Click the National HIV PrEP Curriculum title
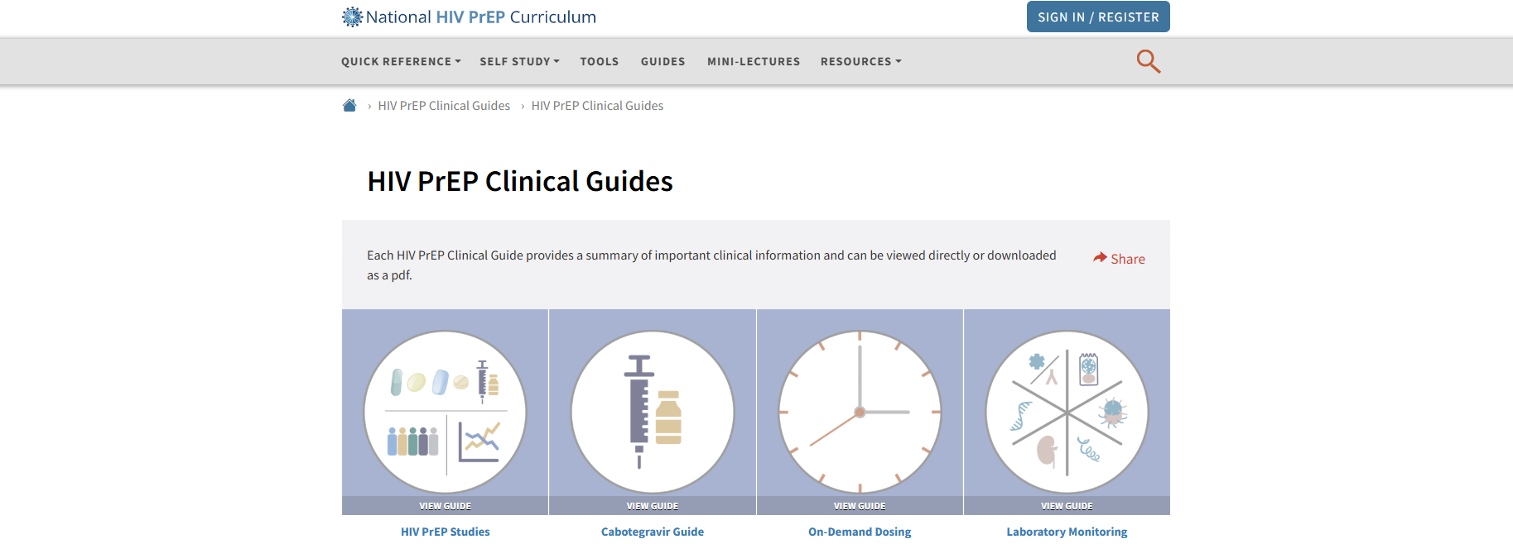1513x544 pixels. pos(481,17)
